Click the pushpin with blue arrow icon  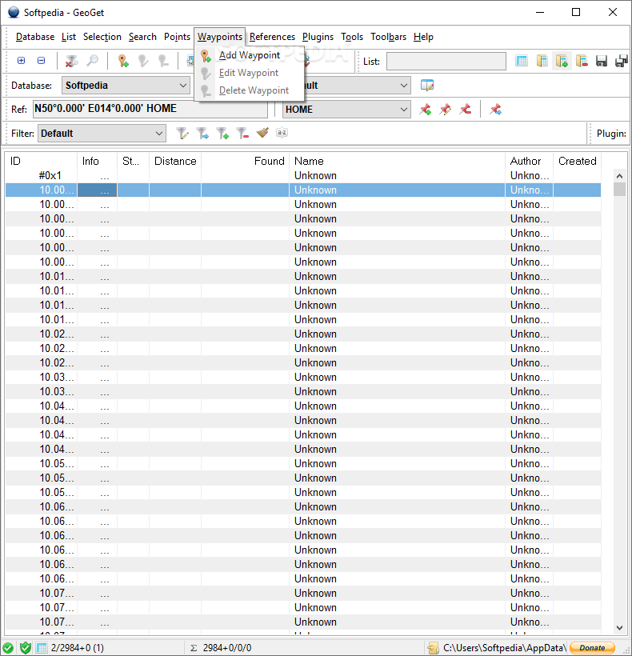(x=496, y=110)
